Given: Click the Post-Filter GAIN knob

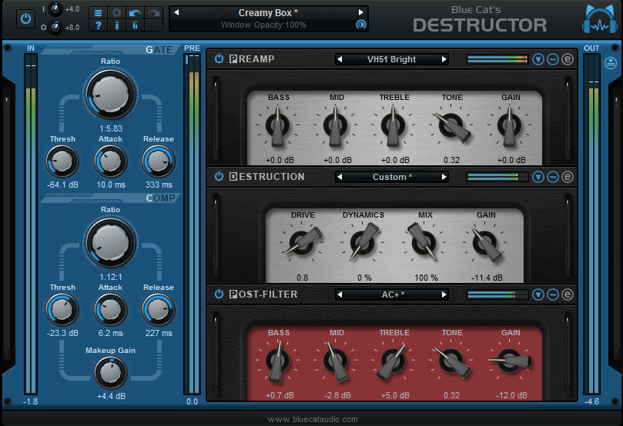Looking at the screenshot, I should point(510,361).
